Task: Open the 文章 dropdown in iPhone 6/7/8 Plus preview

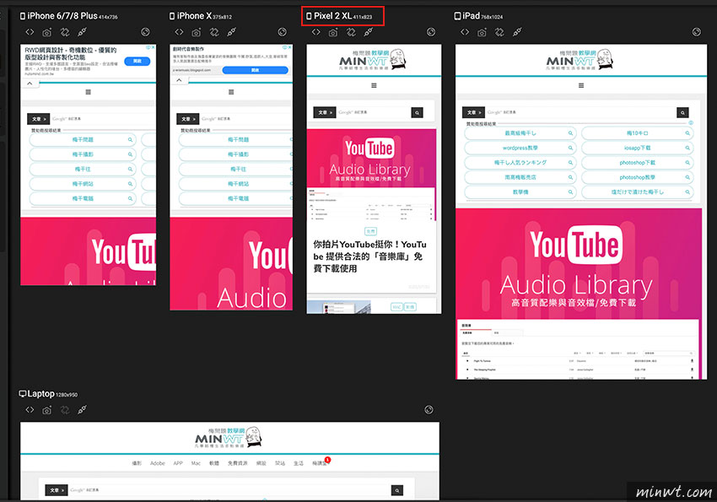Action: [x=39, y=119]
